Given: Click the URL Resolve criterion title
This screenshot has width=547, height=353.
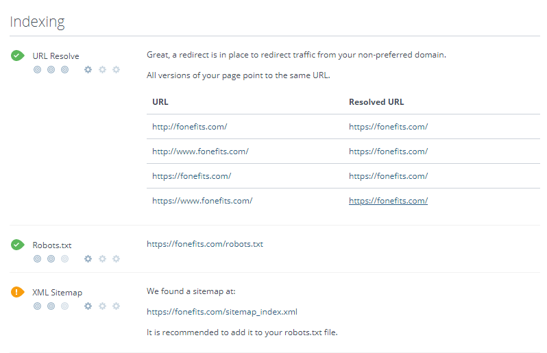Looking at the screenshot, I should 55,56.
